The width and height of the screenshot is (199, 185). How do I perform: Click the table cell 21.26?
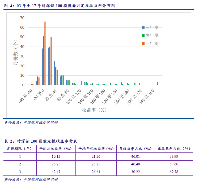point(96,156)
